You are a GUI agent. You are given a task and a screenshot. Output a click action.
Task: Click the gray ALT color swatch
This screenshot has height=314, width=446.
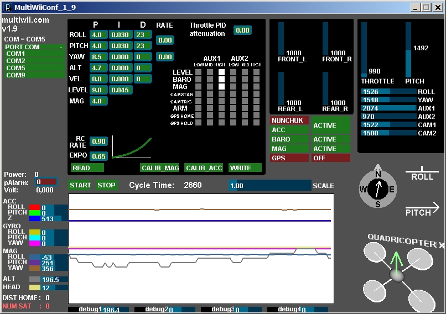tap(35, 279)
